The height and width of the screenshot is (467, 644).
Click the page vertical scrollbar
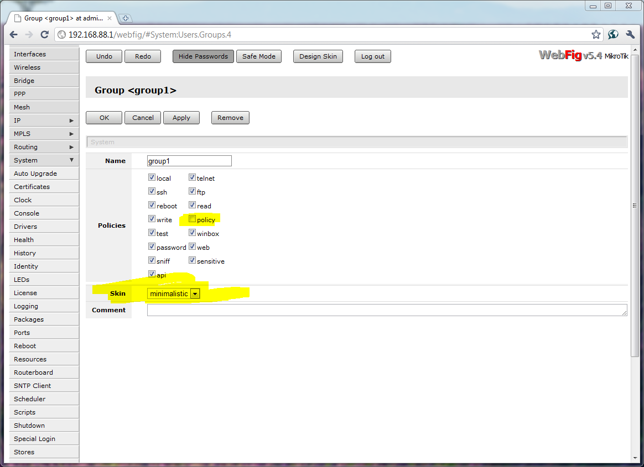coord(635,205)
